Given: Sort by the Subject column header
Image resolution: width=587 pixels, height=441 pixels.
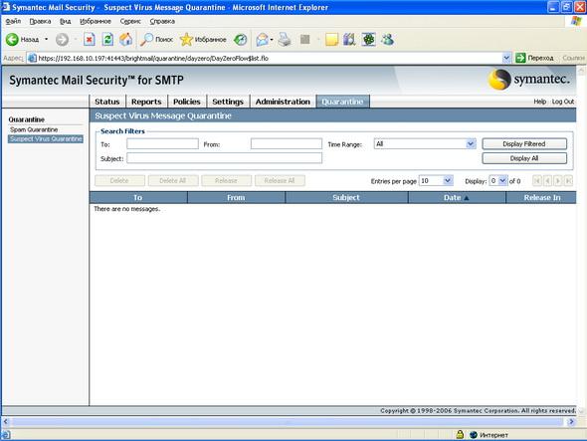Looking at the screenshot, I should [346, 197].
